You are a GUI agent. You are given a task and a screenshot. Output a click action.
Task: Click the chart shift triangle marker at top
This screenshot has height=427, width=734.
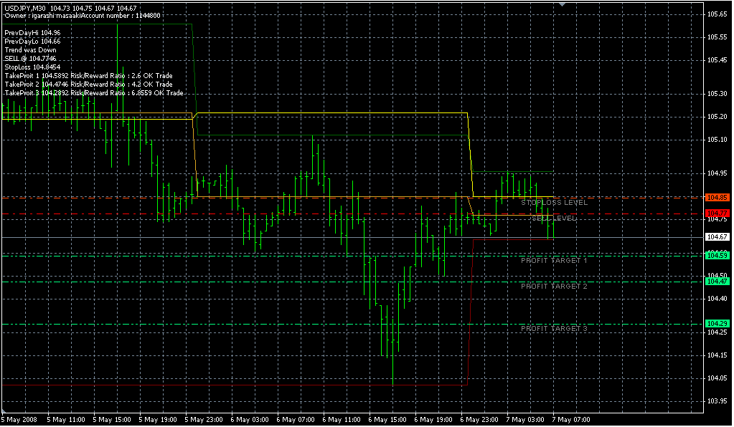[563, 4]
